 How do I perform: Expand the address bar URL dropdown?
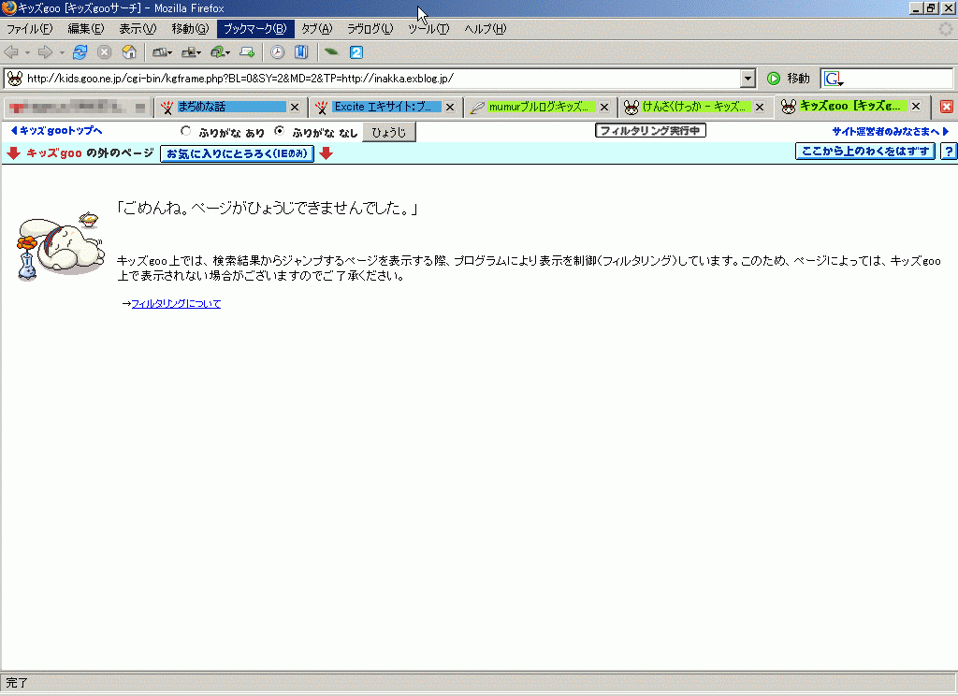[748, 79]
